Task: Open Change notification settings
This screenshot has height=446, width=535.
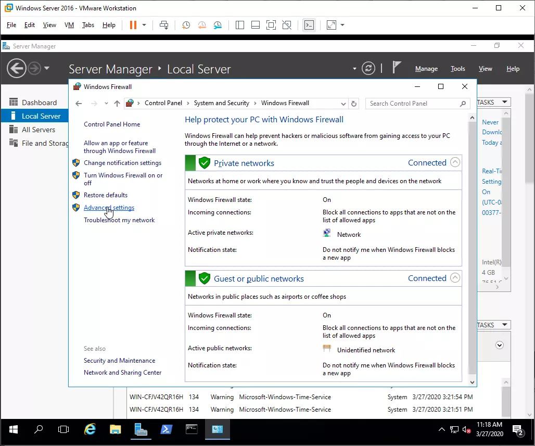Action: click(122, 163)
